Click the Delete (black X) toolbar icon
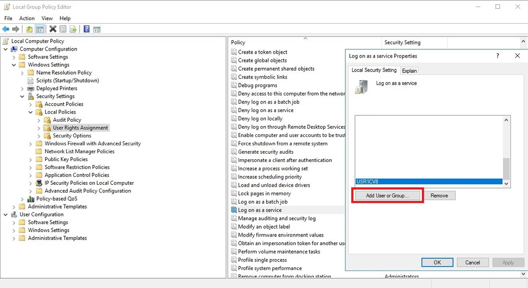The image size is (528, 288). 53,29
